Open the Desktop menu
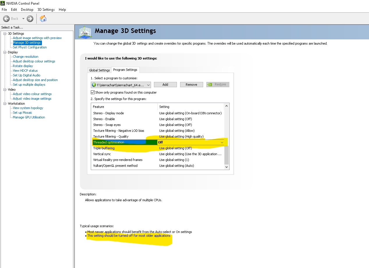The height and width of the screenshot is (268, 369). tap(27, 10)
